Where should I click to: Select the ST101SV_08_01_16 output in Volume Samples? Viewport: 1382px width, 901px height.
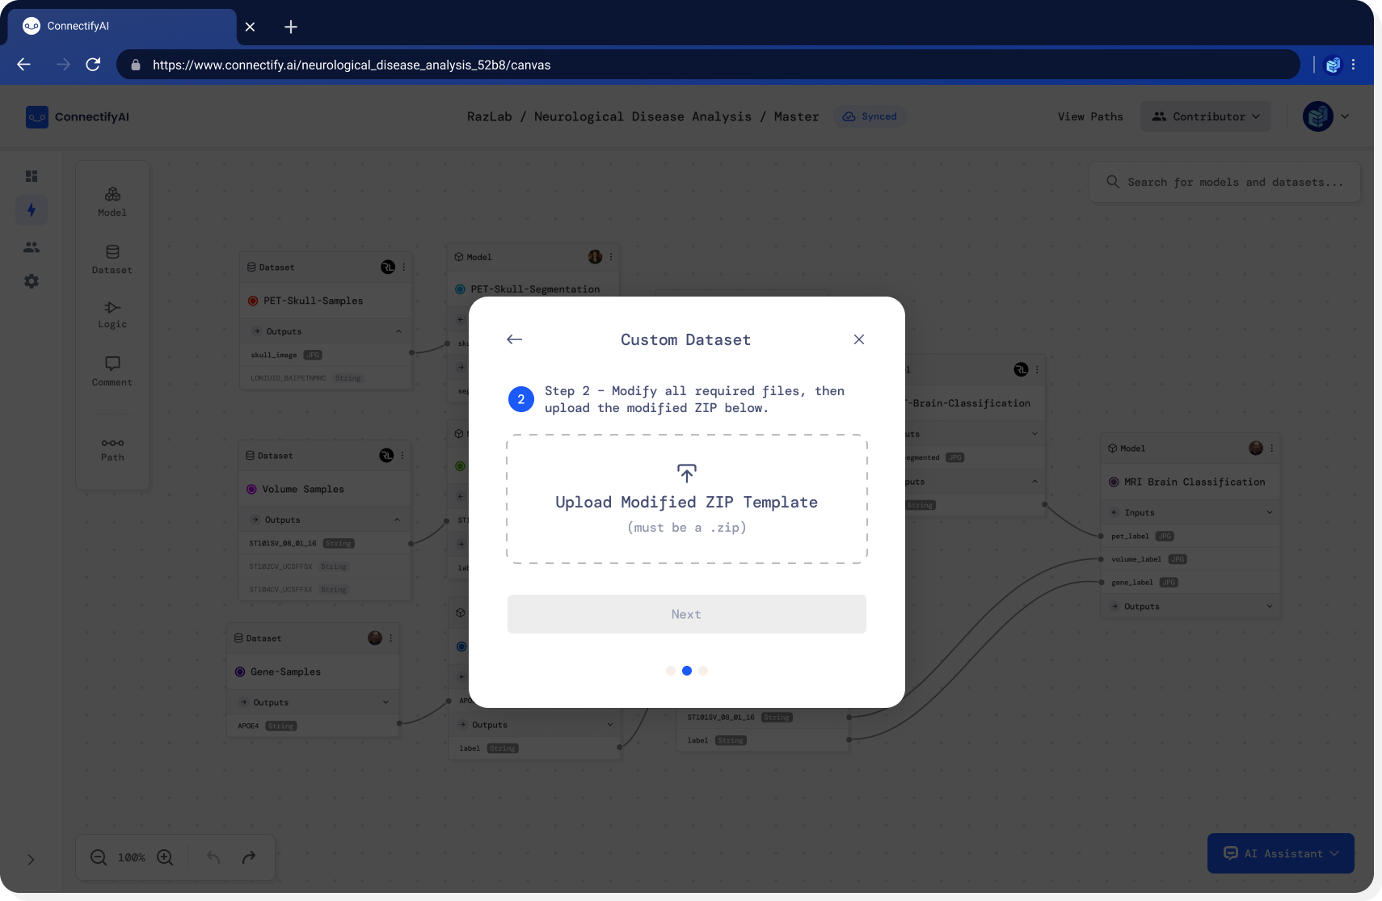pyautogui.click(x=324, y=543)
